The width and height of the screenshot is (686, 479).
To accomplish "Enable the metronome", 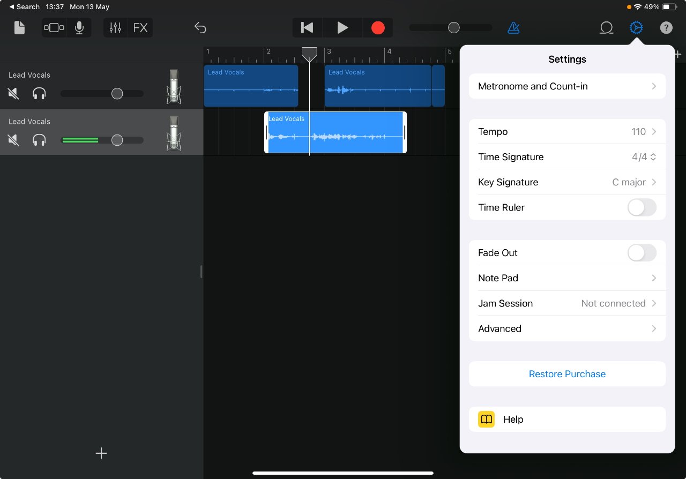I will 513,27.
